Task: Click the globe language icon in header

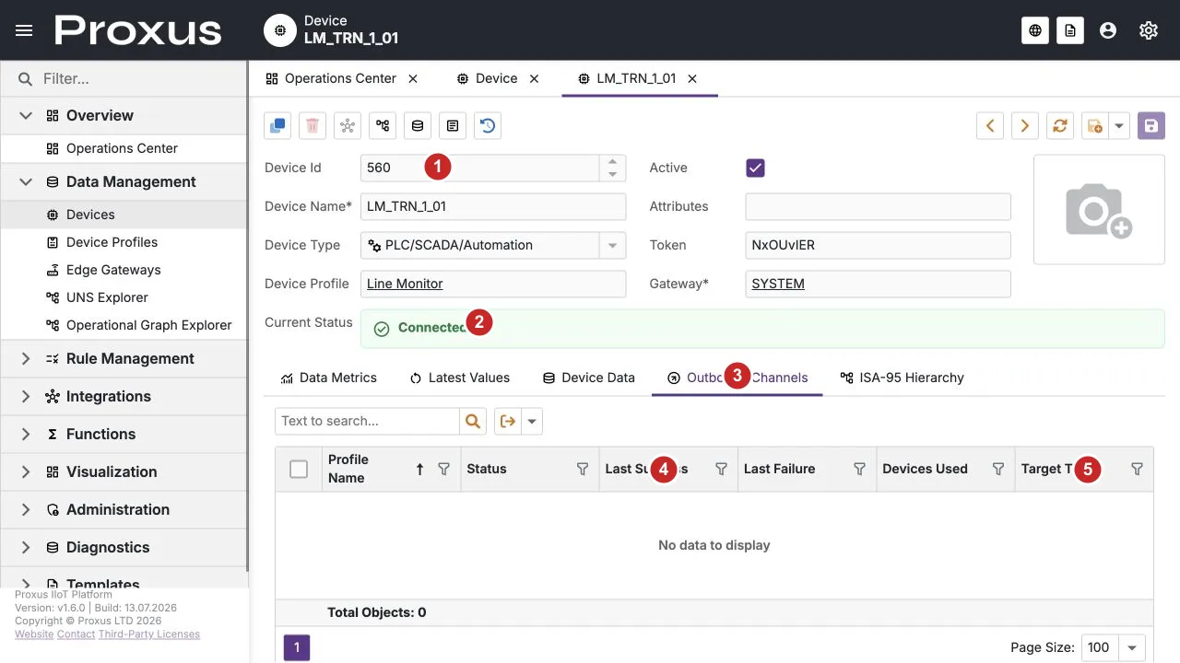Action: tap(1035, 30)
